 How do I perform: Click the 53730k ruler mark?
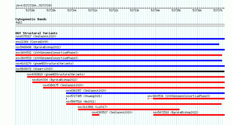click(x=72, y=10)
